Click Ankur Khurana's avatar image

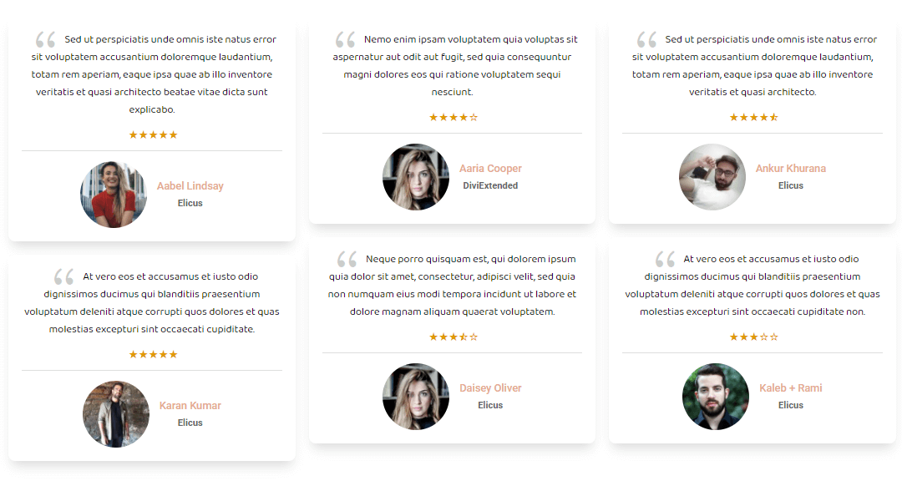pyautogui.click(x=712, y=177)
